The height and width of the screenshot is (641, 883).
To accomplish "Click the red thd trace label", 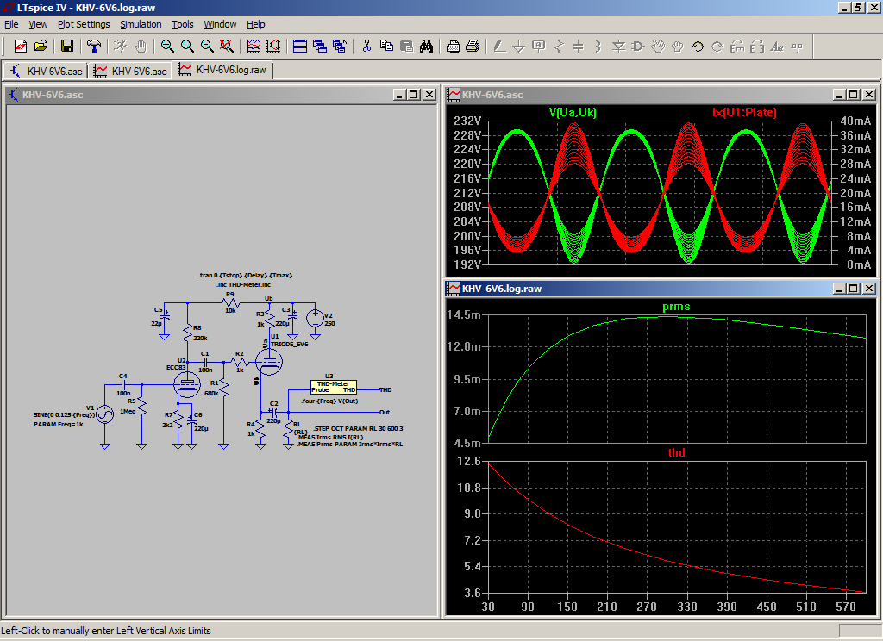I will pyautogui.click(x=676, y=452).
